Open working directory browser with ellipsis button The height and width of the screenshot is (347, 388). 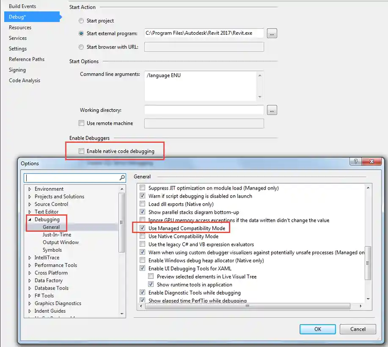[271, 110]
